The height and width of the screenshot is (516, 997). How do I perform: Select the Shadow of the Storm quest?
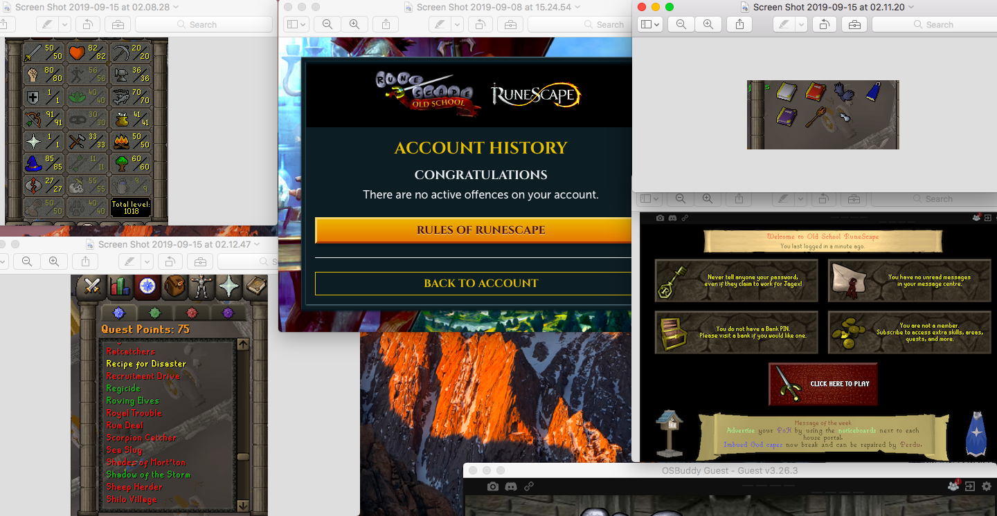click(x=148, y=474)
